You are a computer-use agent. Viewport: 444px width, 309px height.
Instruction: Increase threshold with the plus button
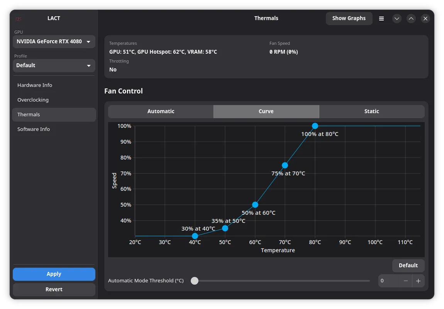coord(418,281)
